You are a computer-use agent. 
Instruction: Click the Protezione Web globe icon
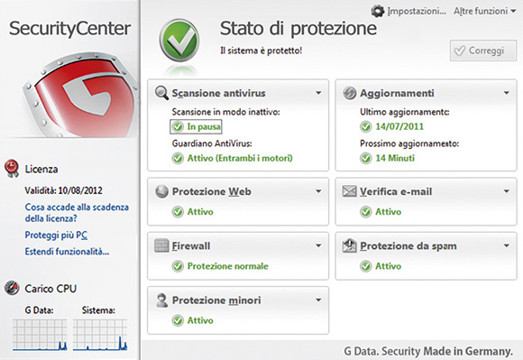click(161, 191)
